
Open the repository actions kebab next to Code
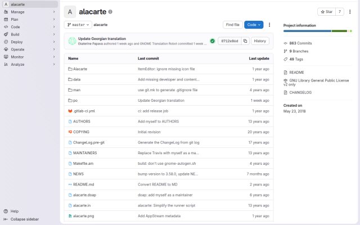click(x=269, y=25)
